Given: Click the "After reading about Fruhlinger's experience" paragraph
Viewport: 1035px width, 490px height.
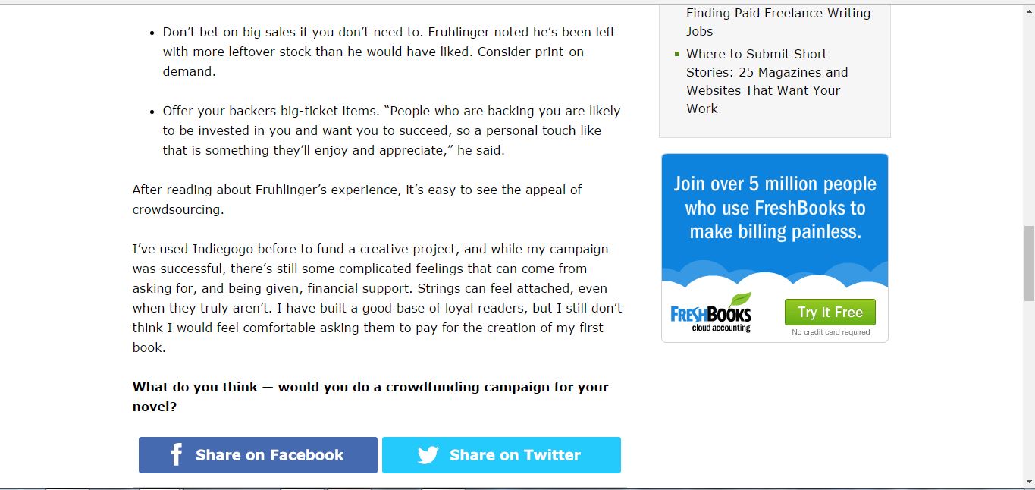Looking at the screenshot, I should [x=357, y=199].
